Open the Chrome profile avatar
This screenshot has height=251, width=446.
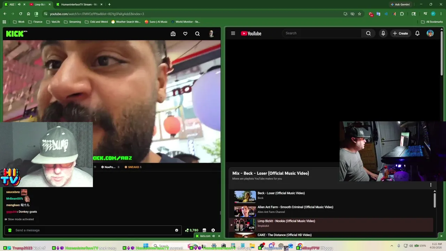point(433,14)
